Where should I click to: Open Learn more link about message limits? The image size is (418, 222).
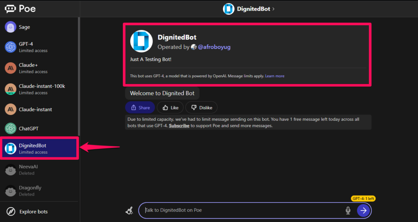tap(275, 76)
